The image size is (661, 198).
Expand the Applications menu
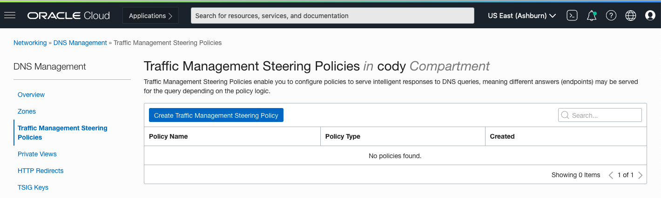click(151, 16)
